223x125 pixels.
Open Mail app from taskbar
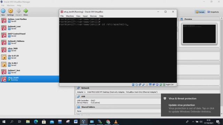52,122
